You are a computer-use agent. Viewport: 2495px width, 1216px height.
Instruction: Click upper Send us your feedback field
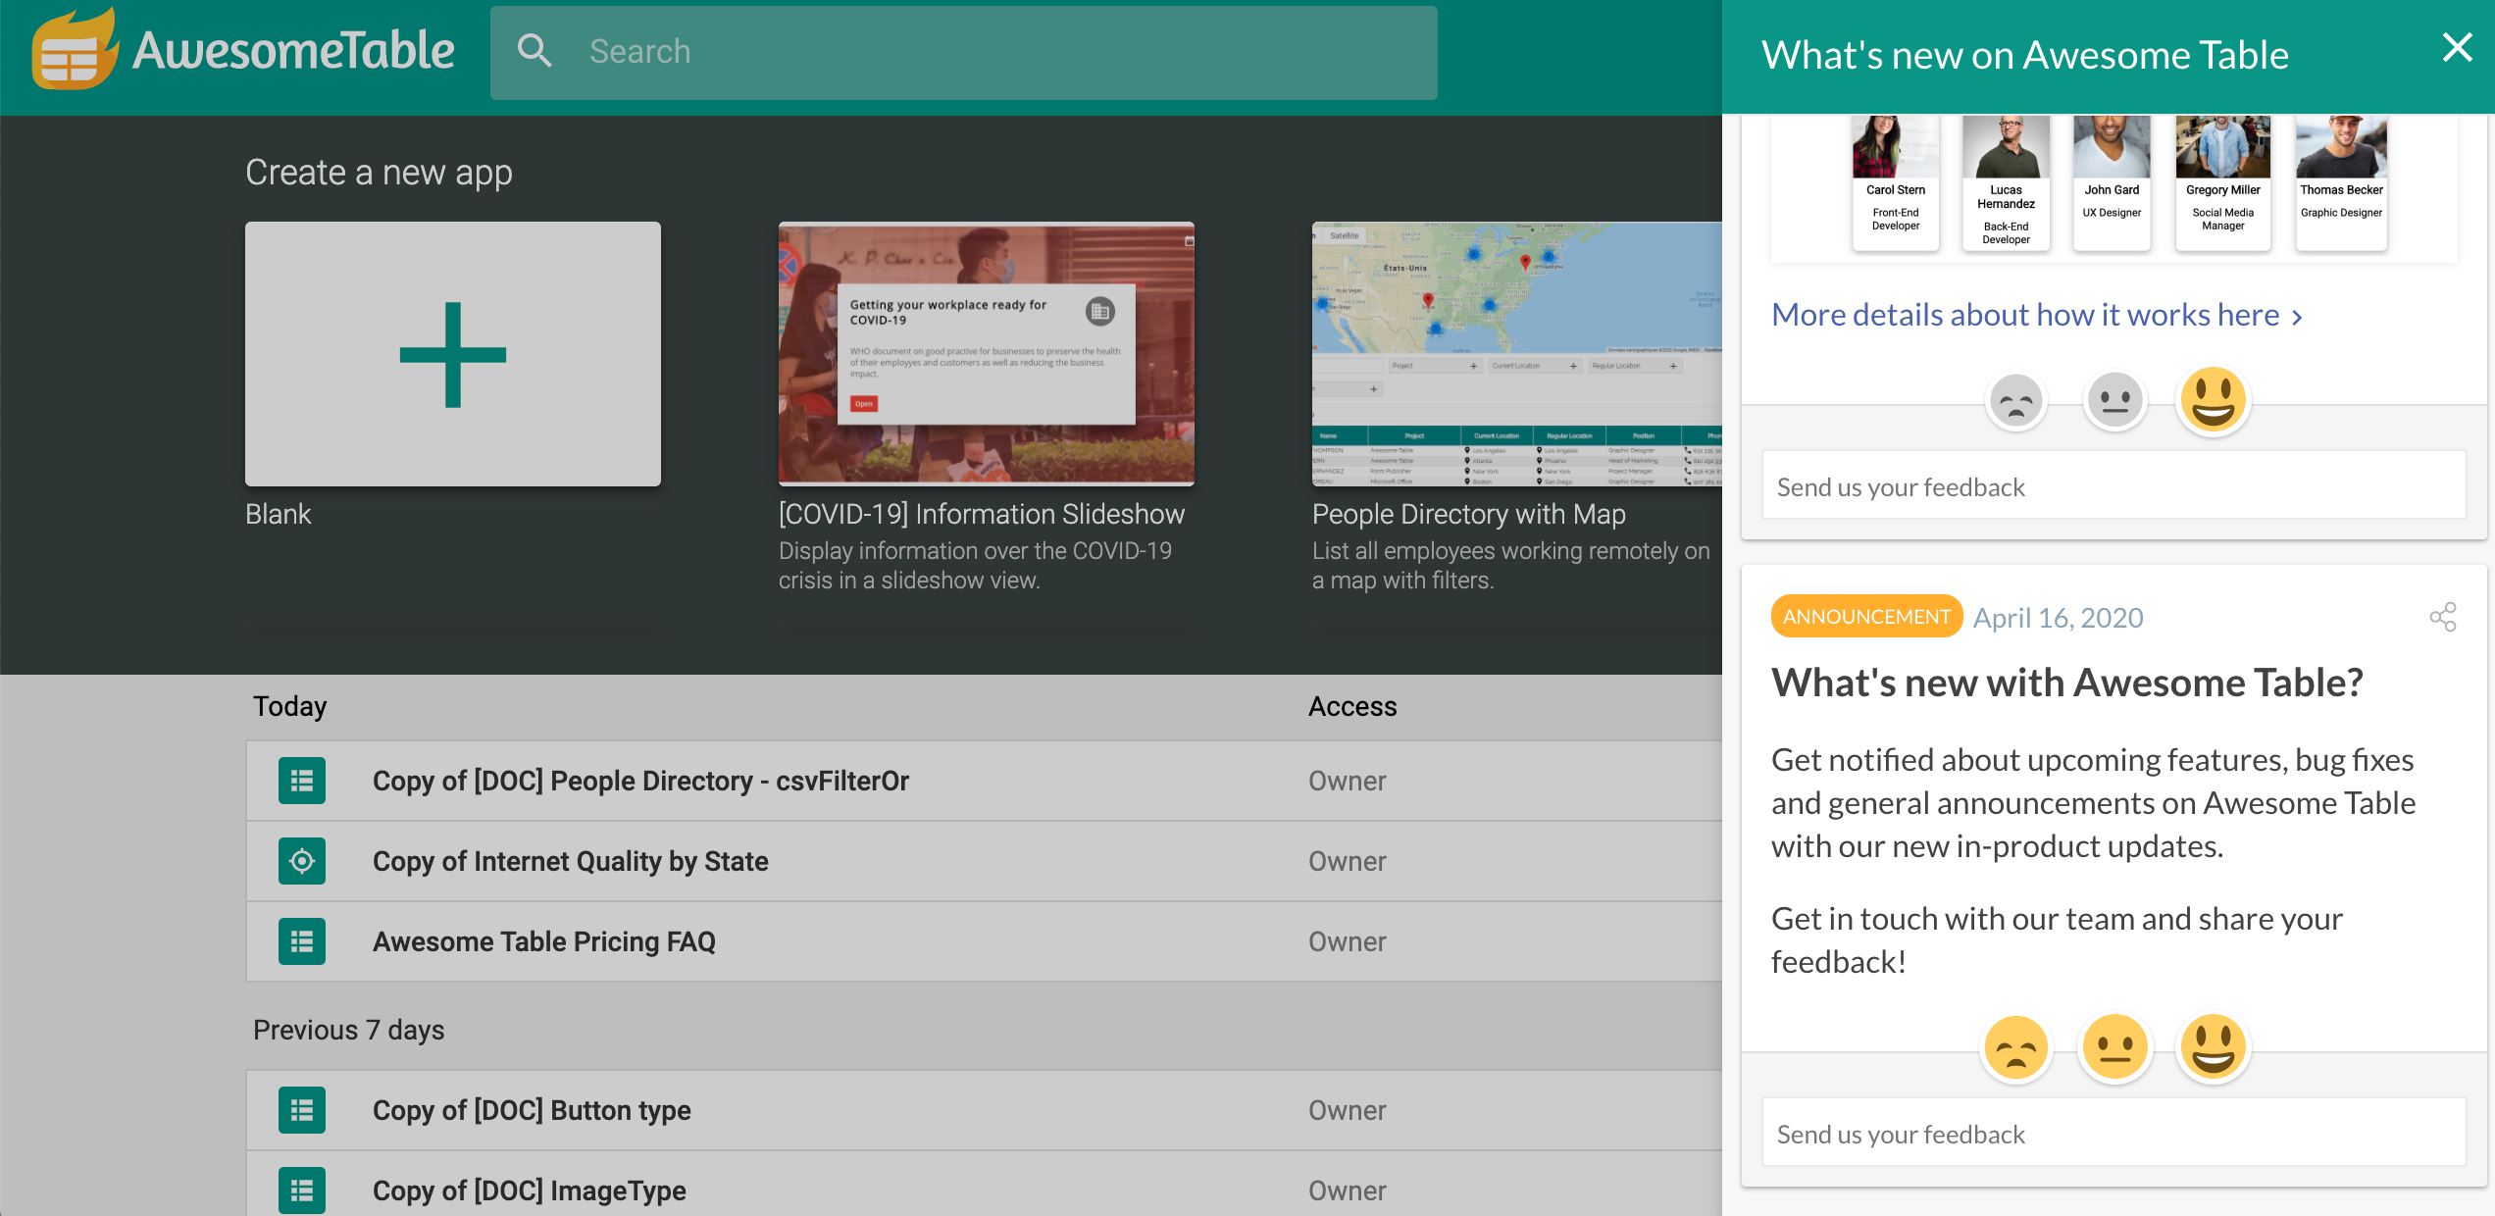(2114, 486)
